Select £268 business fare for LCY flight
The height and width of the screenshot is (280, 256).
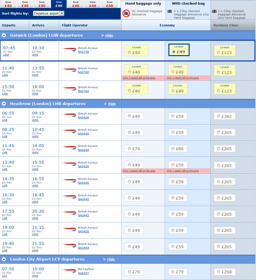(219, 272)
